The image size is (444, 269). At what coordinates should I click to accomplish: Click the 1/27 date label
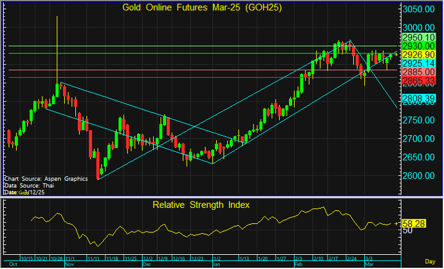click(281, 259)
